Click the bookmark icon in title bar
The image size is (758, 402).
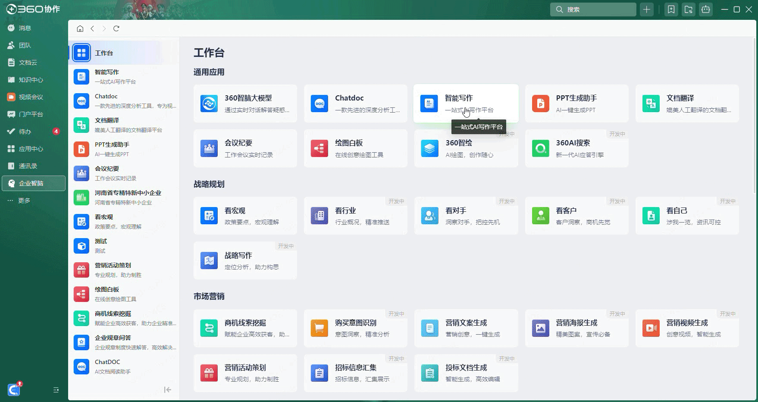(671, 9)
